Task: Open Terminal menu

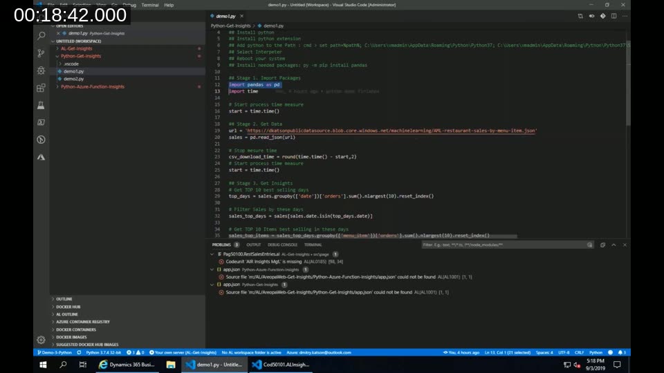Action: pyautogui.click(x=150, y=5)
